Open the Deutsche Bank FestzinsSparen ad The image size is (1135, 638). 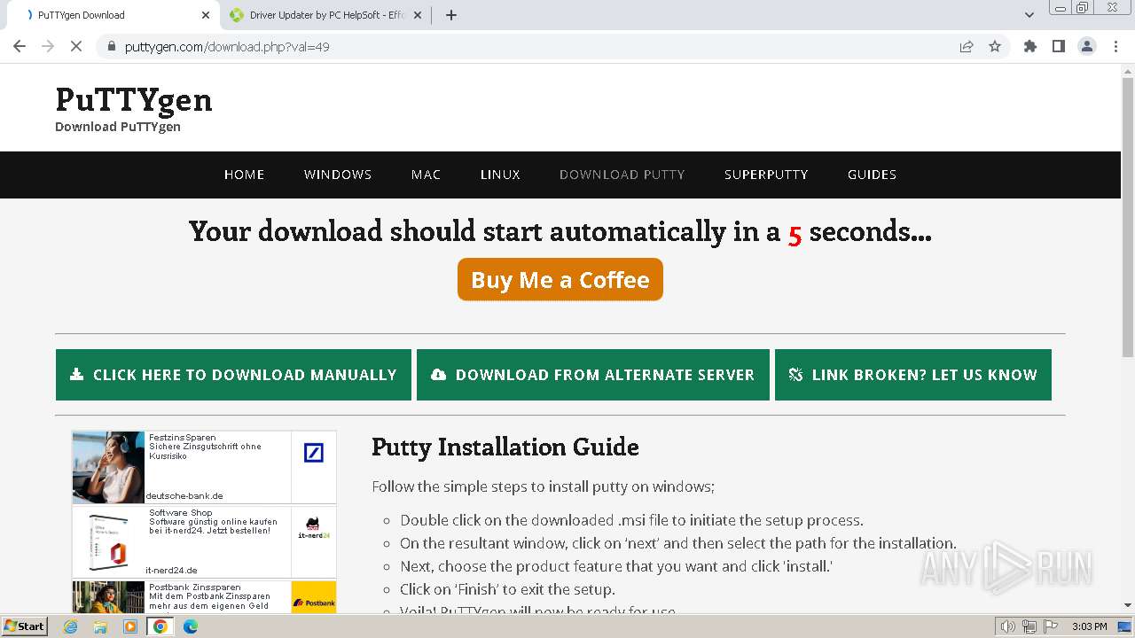click(204, 467)
